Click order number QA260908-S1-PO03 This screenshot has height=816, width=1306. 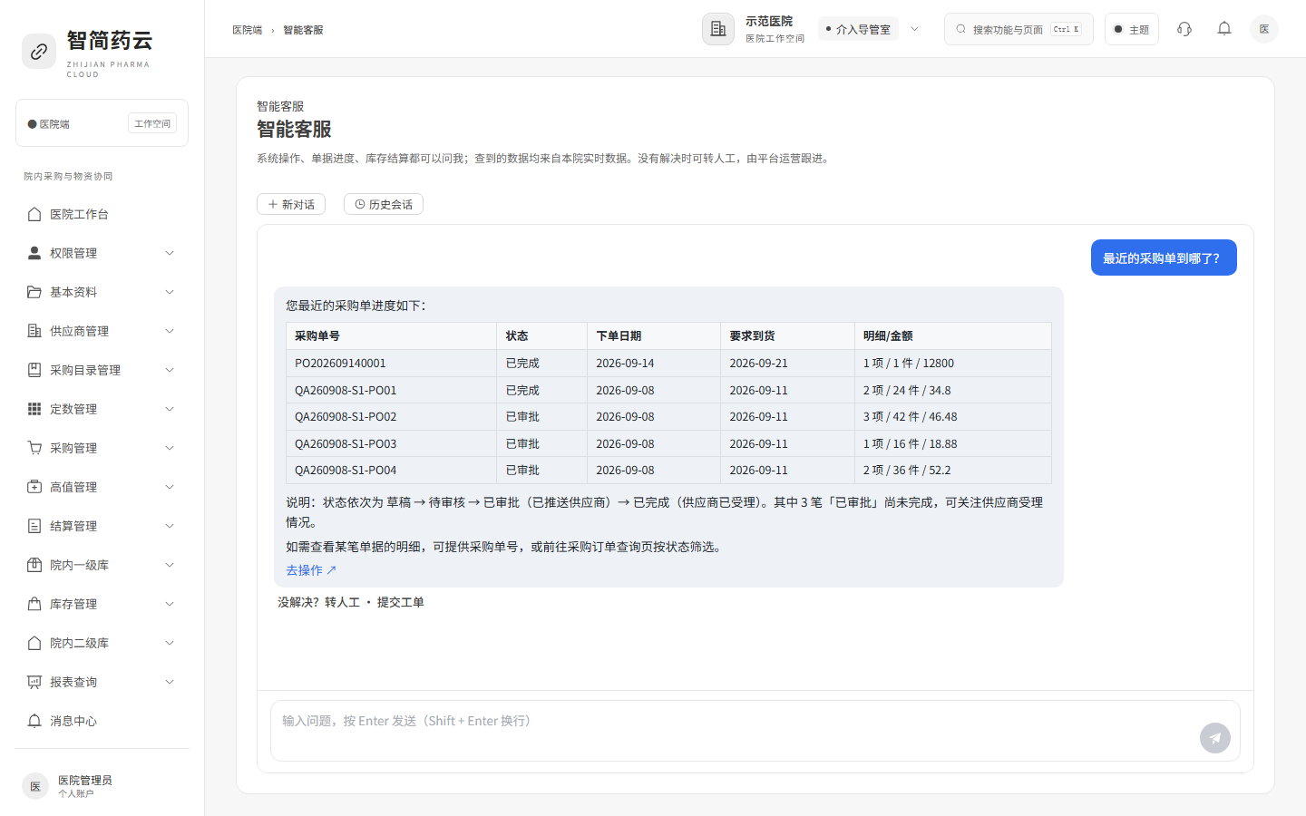(346, 443)
